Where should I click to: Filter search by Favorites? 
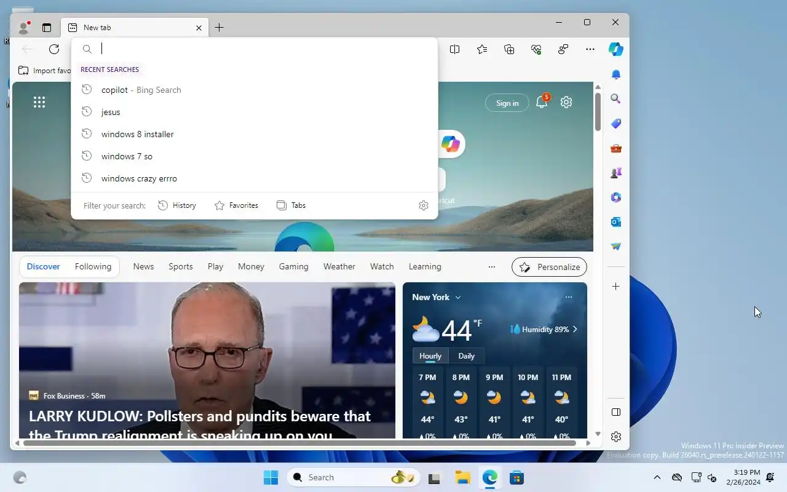pos(237,205)
